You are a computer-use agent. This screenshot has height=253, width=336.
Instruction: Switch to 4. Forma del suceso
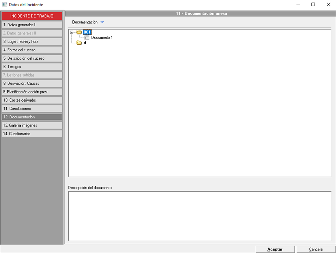(32, 50)
